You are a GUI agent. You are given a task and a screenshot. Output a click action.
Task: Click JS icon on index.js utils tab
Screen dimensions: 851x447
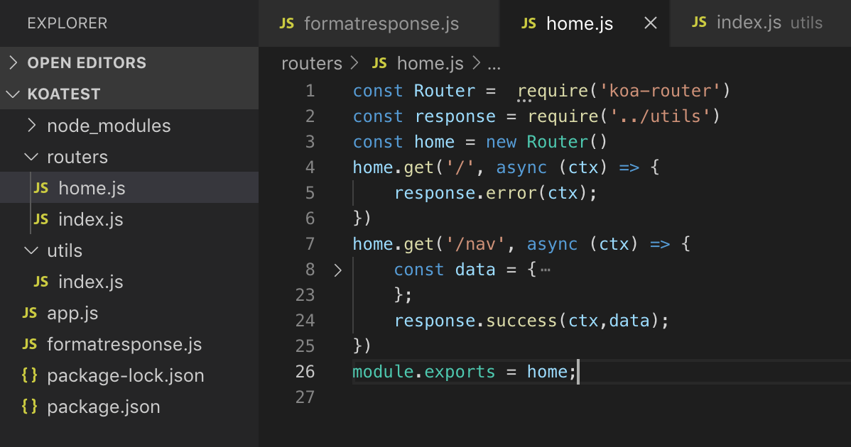[x=699, y=23]
